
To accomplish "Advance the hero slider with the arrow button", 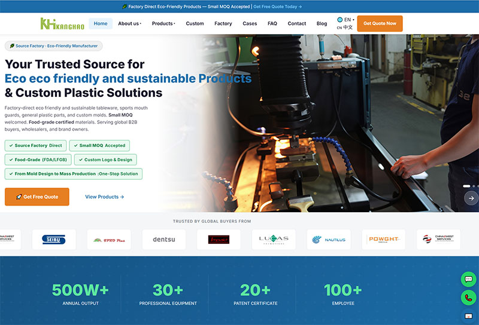I will [471, 198].
